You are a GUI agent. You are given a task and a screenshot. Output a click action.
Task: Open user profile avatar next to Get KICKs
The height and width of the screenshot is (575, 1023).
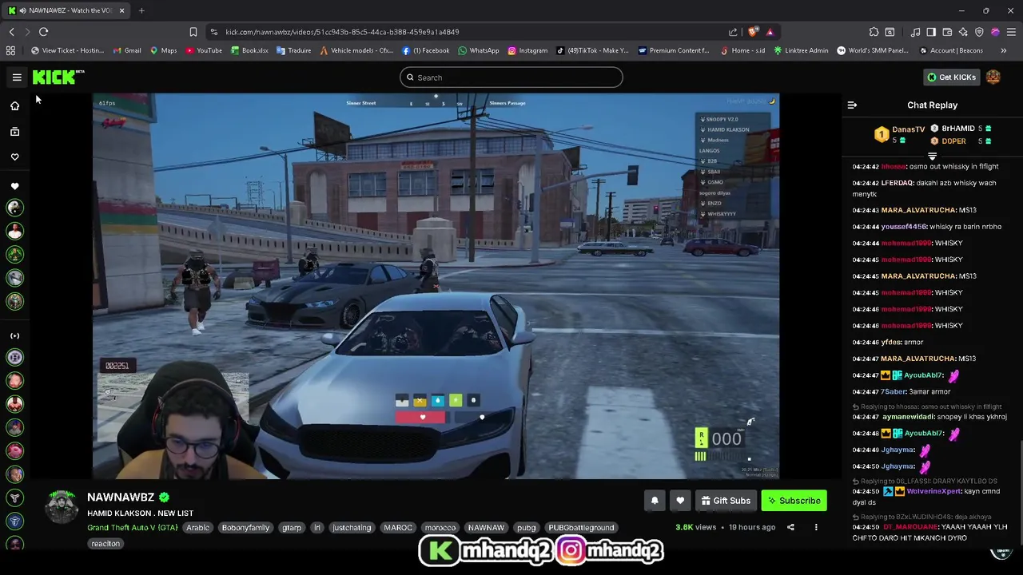[993, 77]
